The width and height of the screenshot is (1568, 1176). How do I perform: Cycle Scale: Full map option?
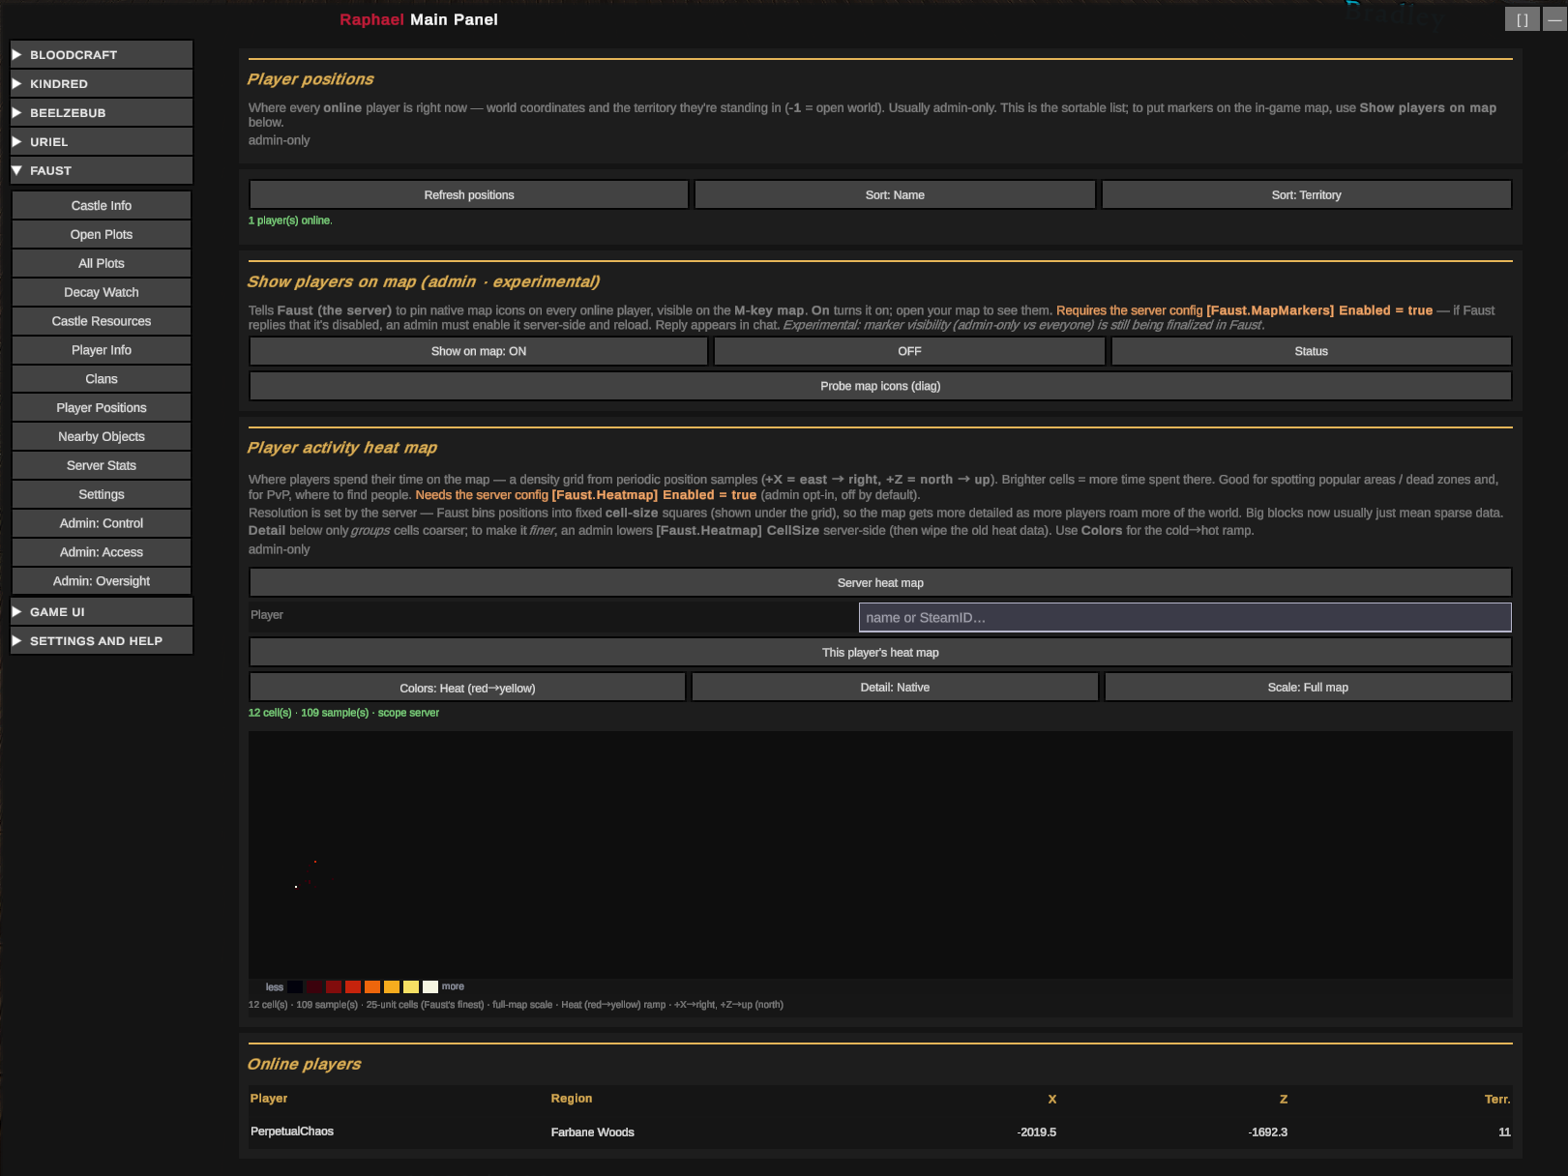point(1308,687)
